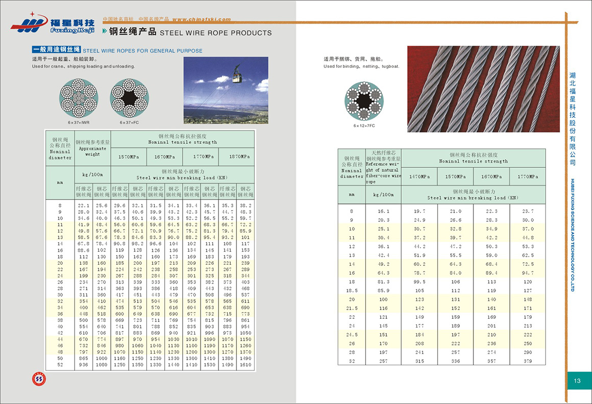592x404 pixels.
Task: Click the 'Approximate weight' header in left table
Action: (92, 151)
